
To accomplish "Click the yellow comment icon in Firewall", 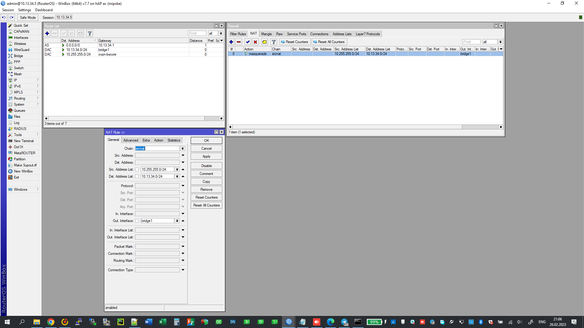I will click(265, 42).
